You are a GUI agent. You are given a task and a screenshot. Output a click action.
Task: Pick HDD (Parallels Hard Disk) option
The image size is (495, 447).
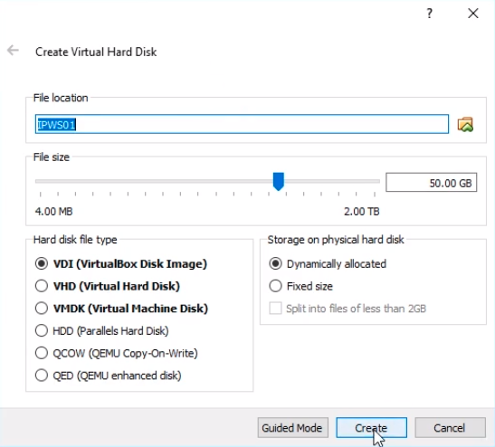[101, 331]
